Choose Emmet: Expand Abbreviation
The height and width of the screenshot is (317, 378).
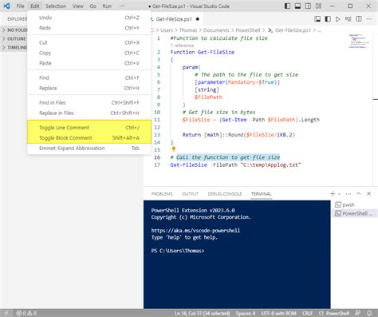coord(89,148)
